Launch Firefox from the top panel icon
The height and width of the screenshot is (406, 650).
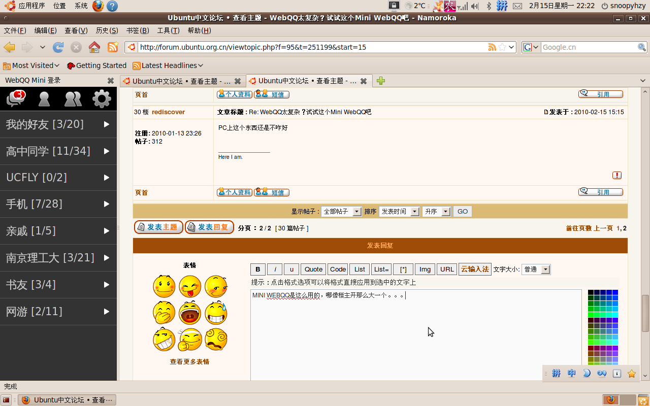98,6
